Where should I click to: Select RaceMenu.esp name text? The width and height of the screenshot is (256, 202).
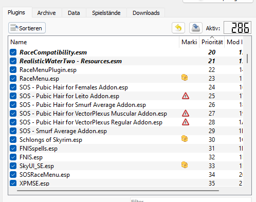click(x=39, y=79)
